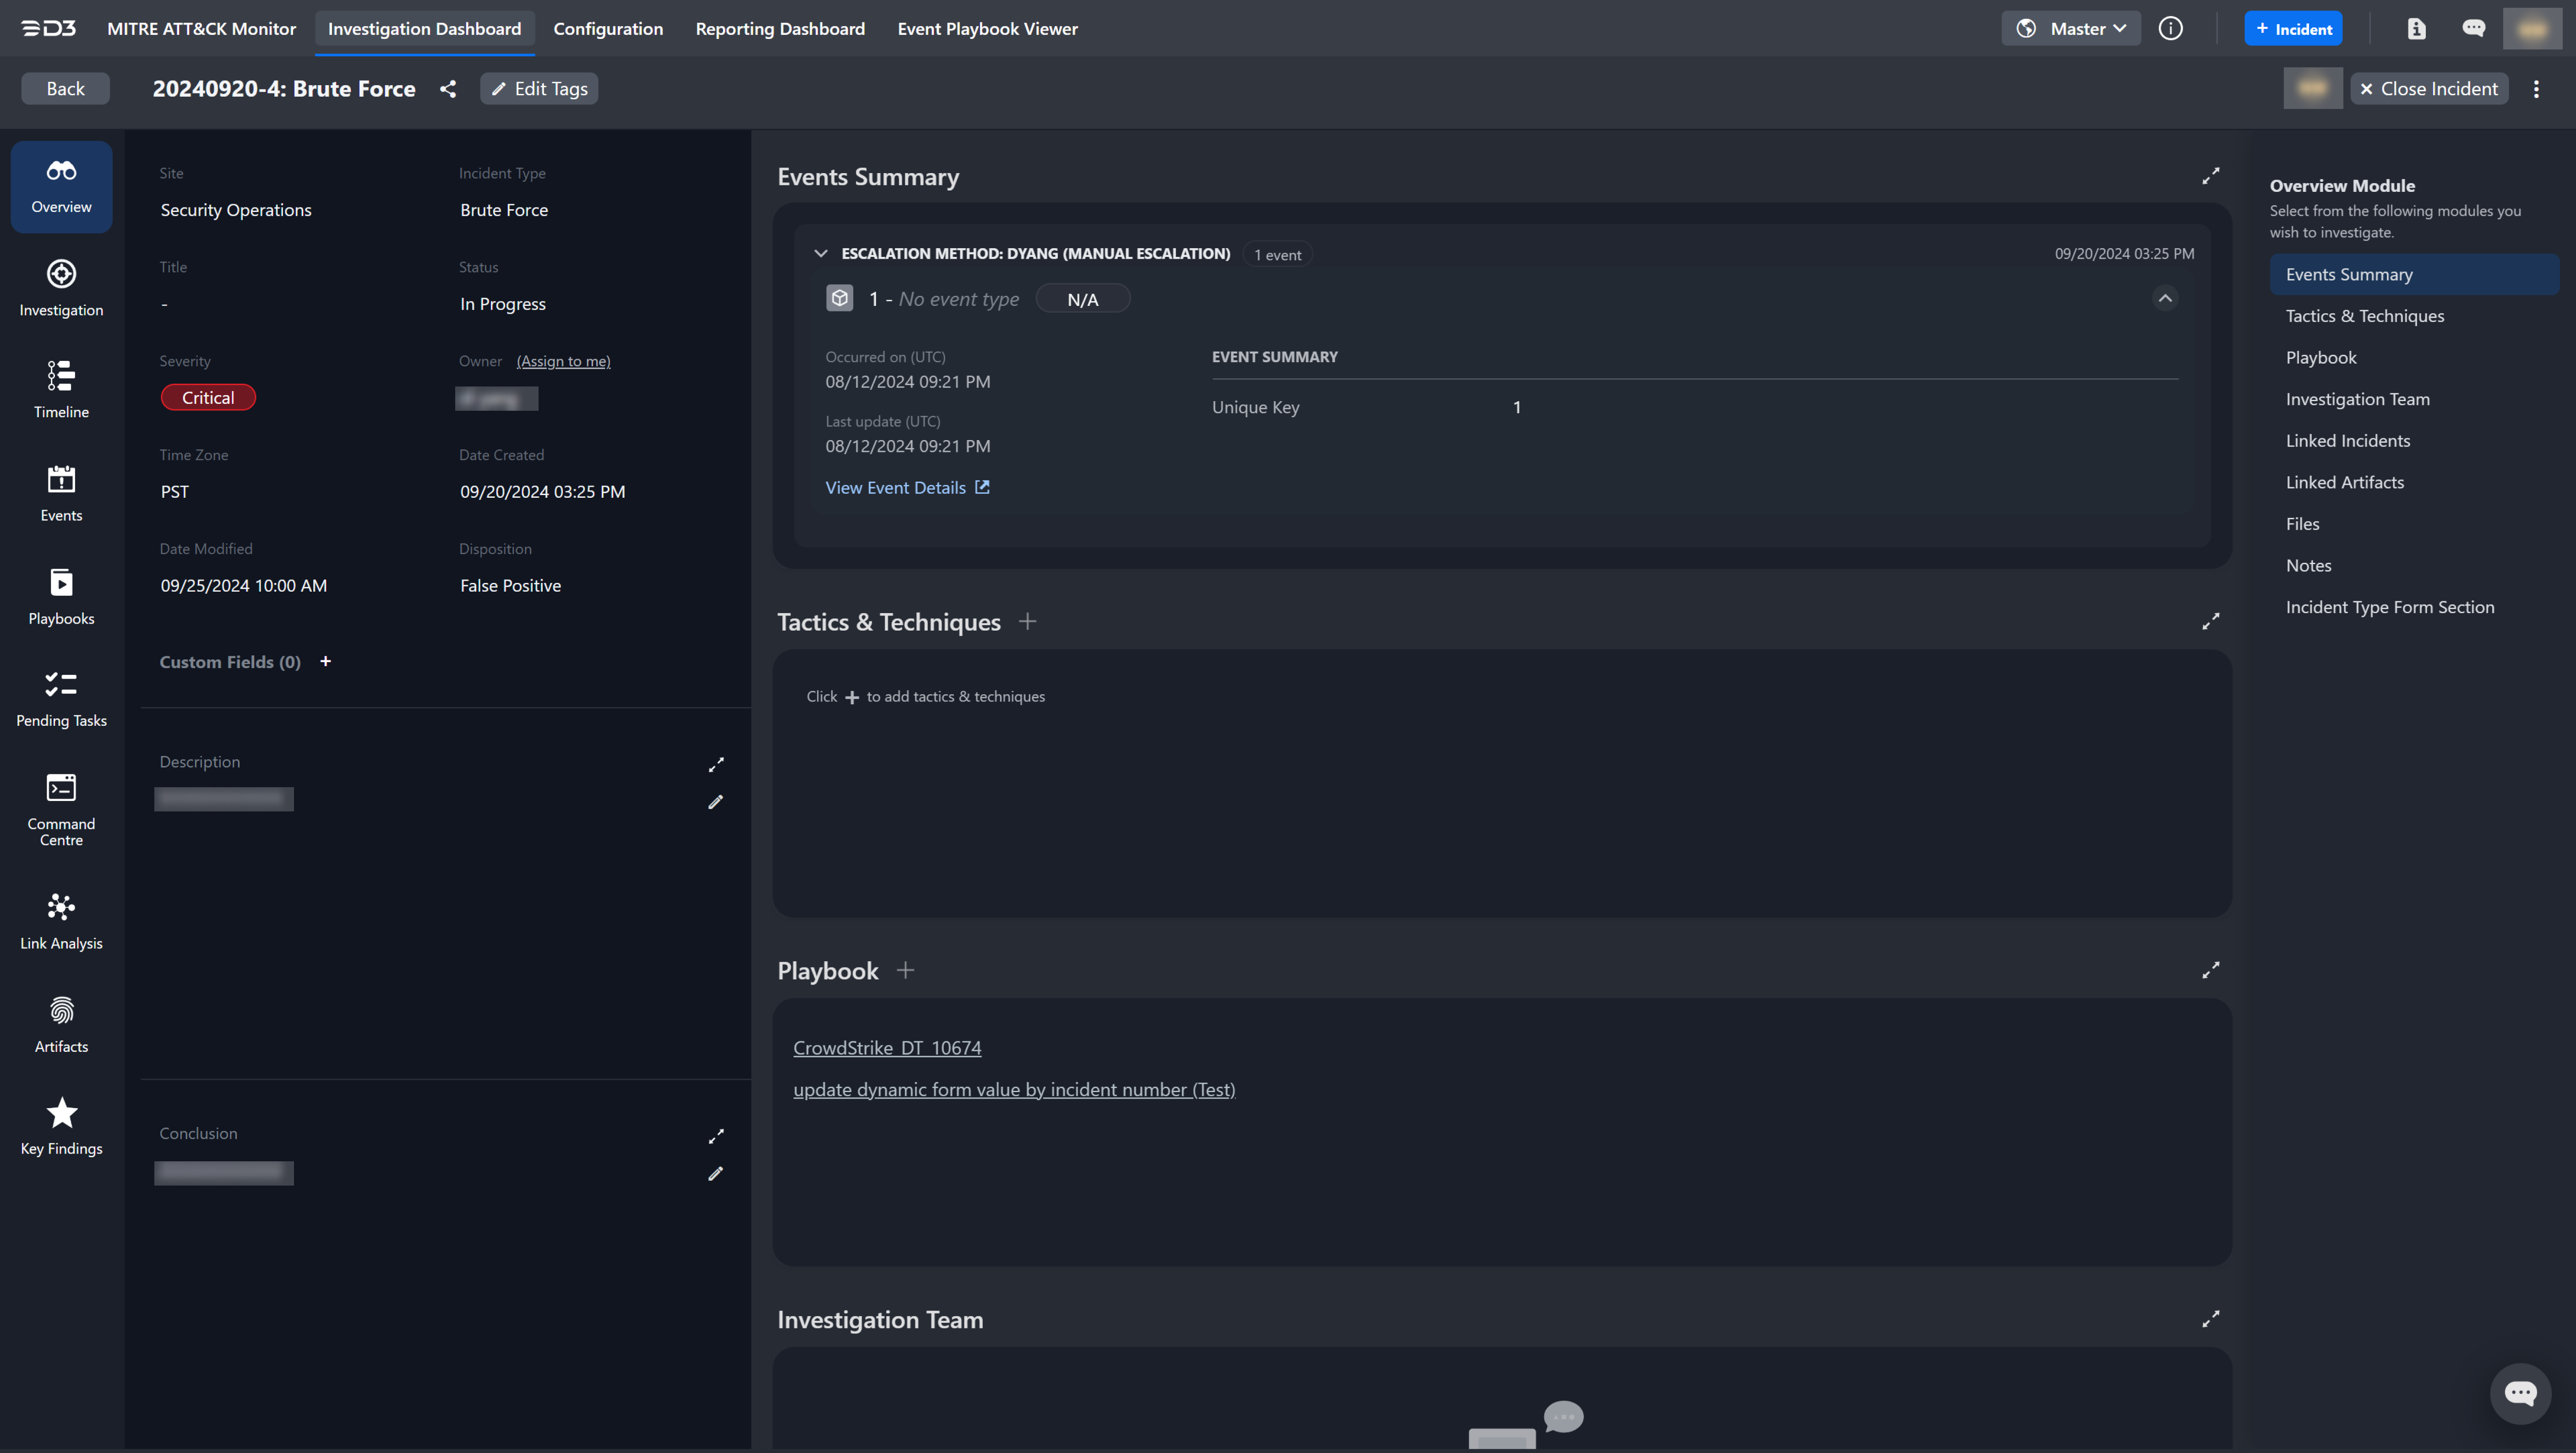
Task: Open the three-dot more options menu
Action: pyautogui.click(x=2536, y=89)
